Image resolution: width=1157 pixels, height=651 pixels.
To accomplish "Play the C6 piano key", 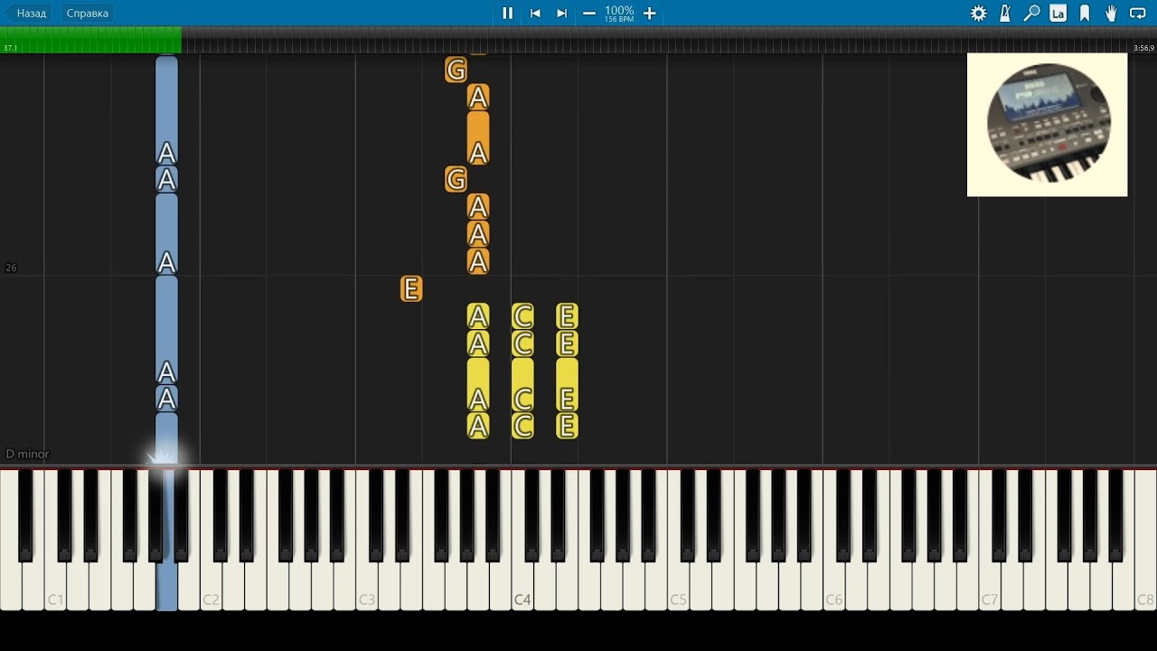I will (833, 586).
